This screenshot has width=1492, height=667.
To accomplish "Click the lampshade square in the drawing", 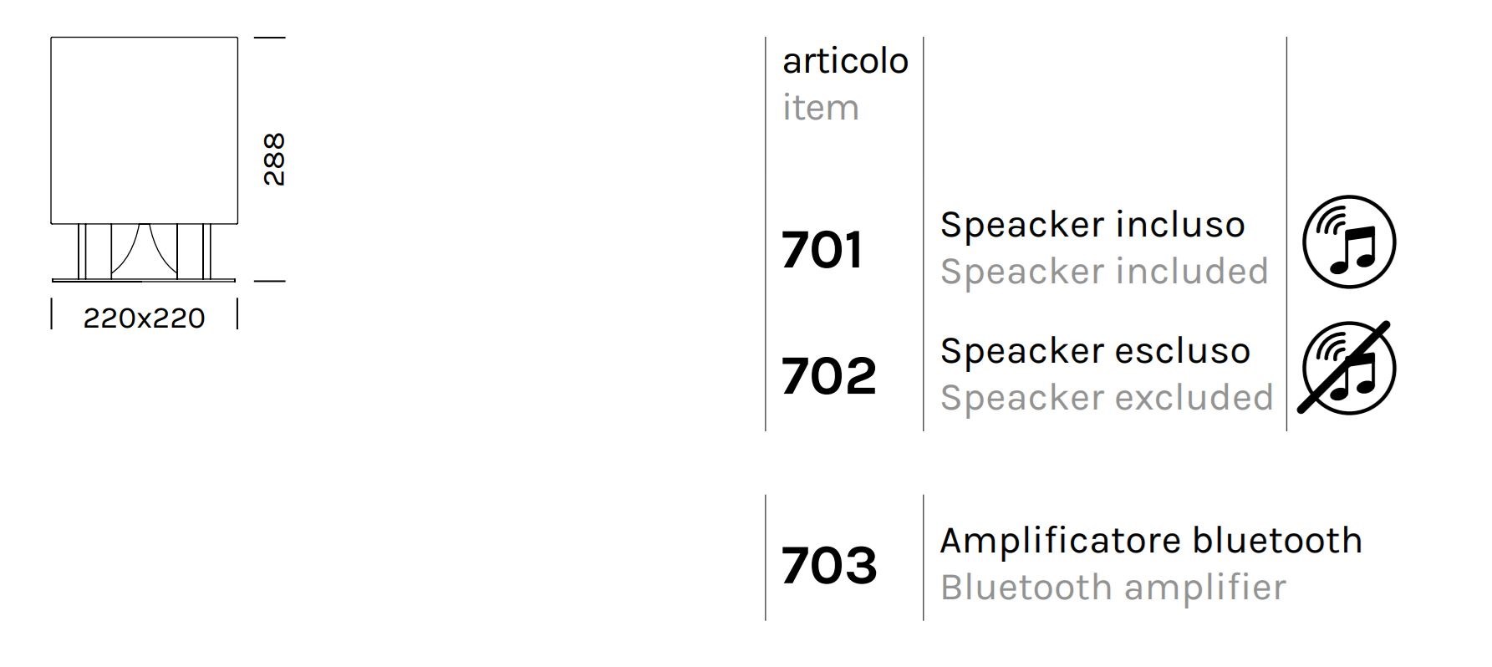I will (144, 130).
